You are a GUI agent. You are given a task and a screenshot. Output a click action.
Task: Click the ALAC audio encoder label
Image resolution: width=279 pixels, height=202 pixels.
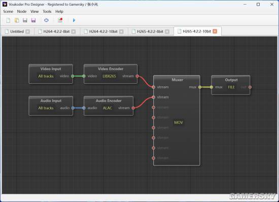[x=108, y=108]
